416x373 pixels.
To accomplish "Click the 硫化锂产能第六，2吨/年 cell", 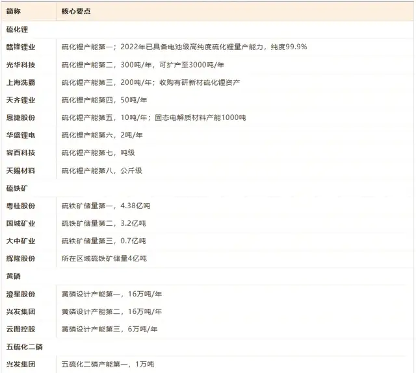I will 102,136.
